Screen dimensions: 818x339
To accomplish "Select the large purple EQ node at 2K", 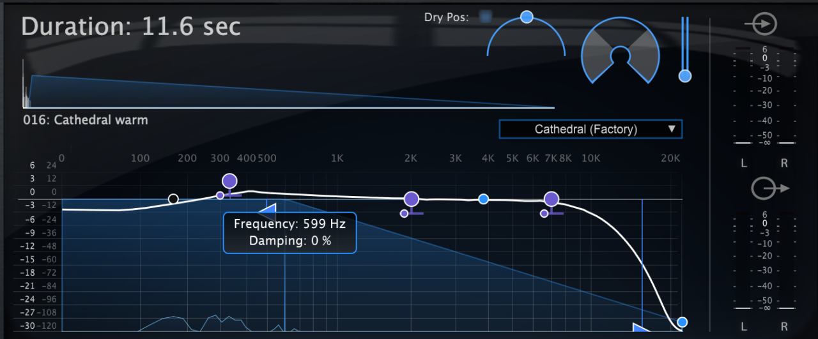I will [412, 199].
